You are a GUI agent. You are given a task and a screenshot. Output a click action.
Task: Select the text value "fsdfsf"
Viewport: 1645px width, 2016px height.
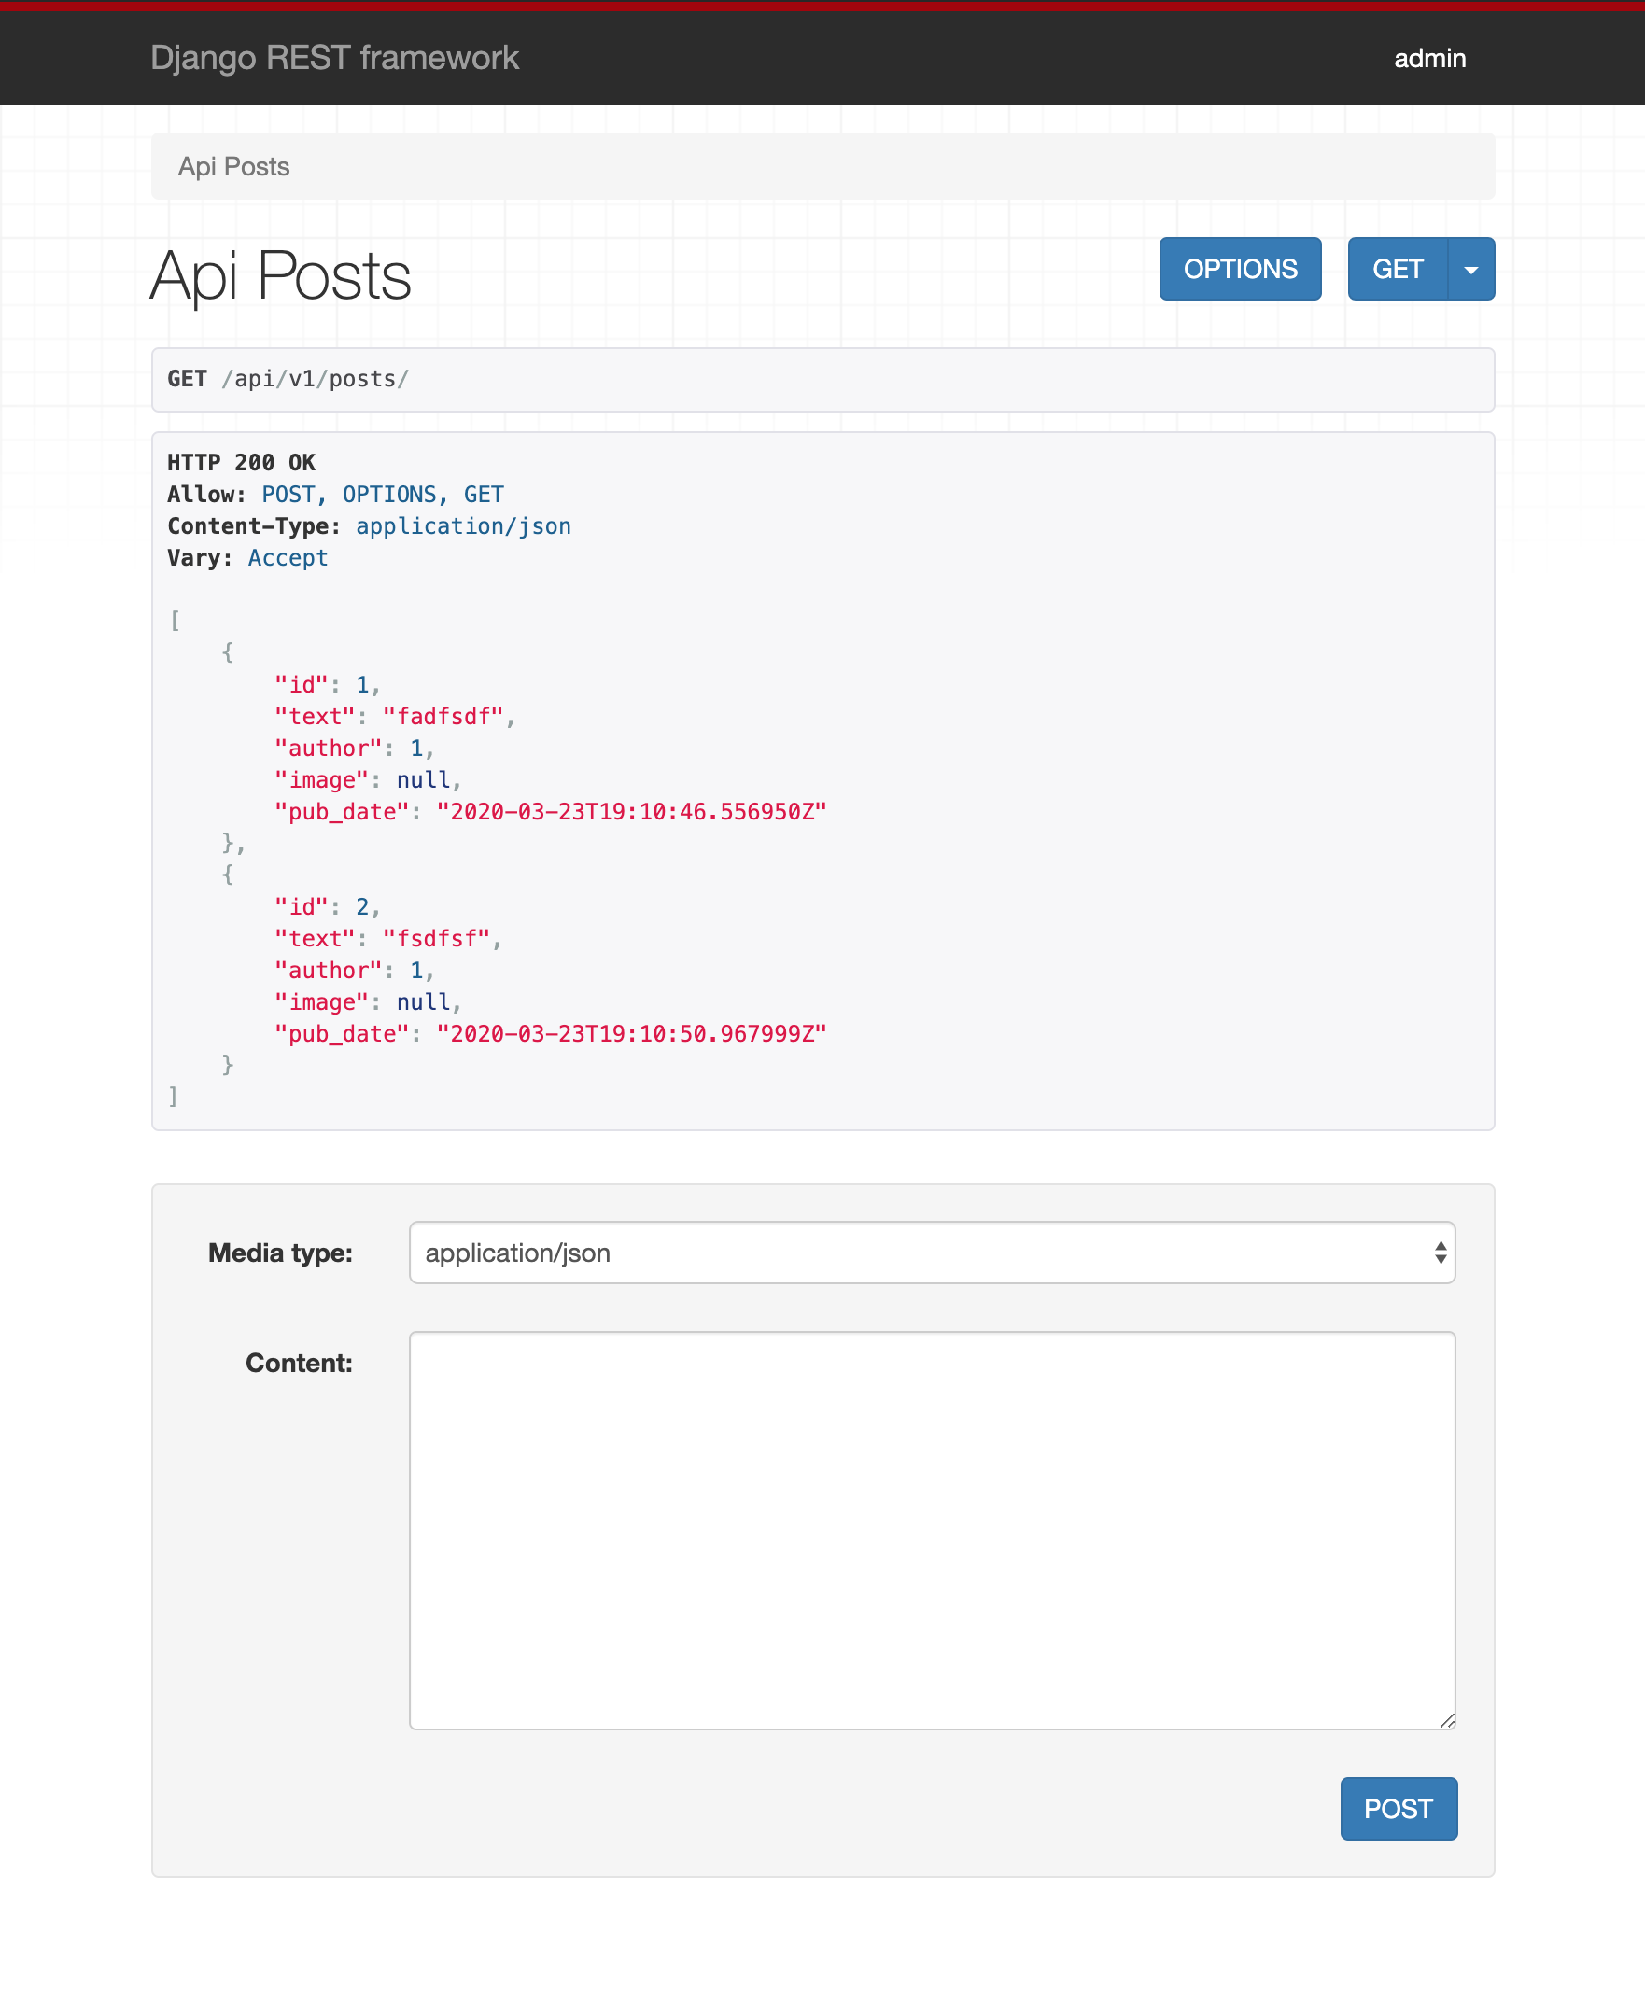click(x=437, y=938)
